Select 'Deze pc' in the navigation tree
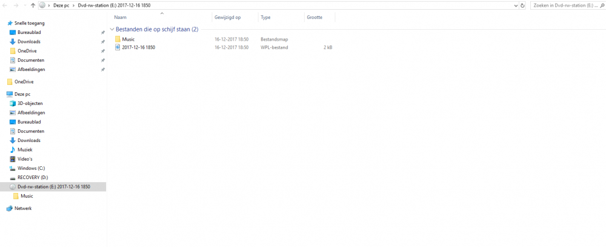This screenshot has height=247, width=606. [x=22, y=94]
